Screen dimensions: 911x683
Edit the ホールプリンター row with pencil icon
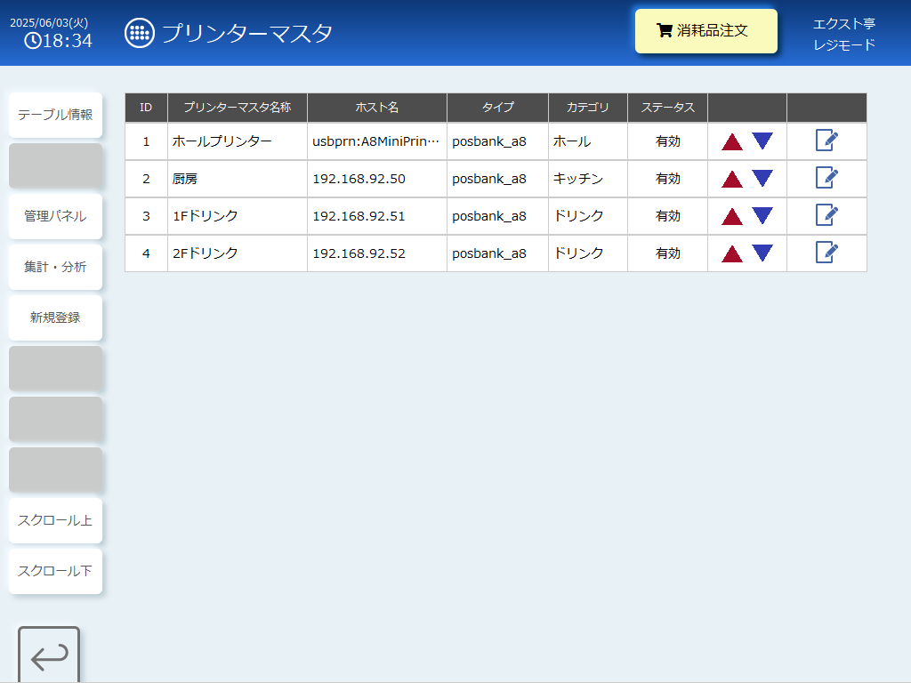pos(826,141)
